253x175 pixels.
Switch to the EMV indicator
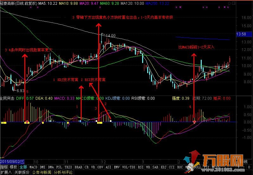click(x=117, y=167)
